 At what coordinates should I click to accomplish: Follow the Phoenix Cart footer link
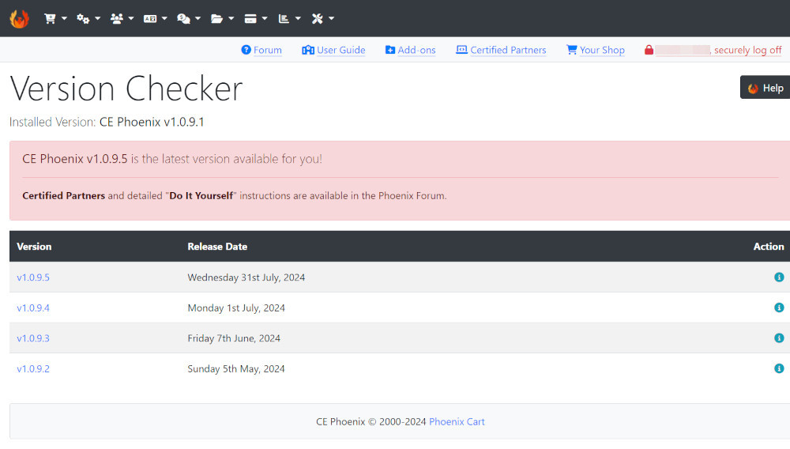tap(457, 422)
